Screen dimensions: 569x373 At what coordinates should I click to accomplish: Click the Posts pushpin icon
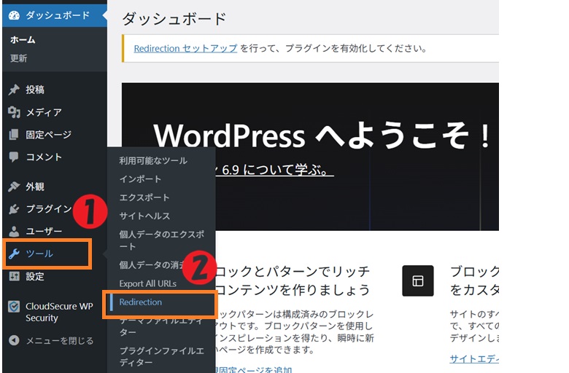coord(14,90)
